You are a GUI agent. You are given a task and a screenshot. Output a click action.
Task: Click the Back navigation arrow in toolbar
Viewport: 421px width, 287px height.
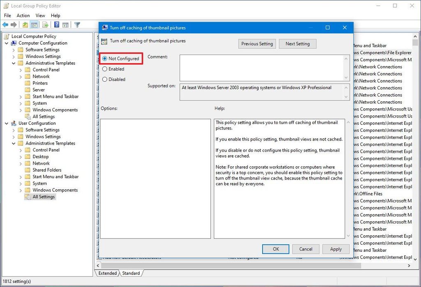tap(5, 25)
